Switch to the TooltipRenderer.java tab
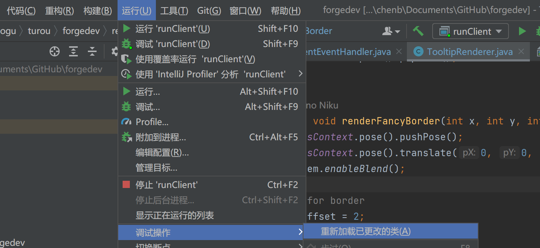The image size is (540, 248). (469, 52)
